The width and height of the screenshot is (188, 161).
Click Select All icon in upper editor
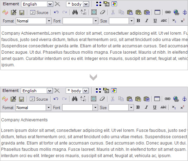pos(94,12)
